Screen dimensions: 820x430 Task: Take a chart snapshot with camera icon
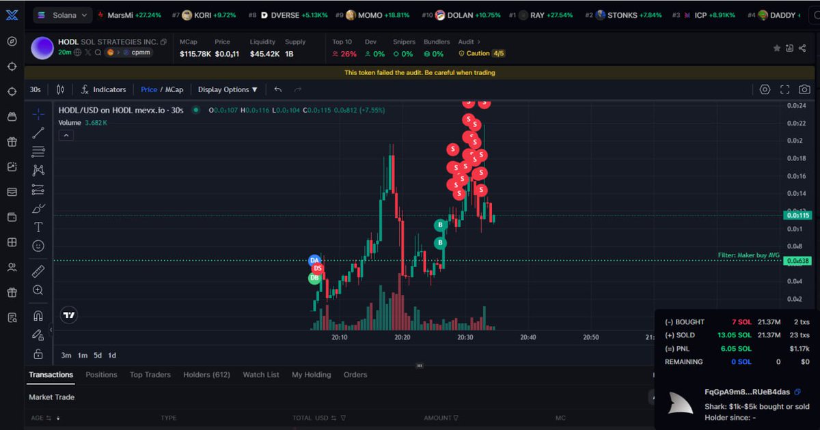[x=804, y=89]
